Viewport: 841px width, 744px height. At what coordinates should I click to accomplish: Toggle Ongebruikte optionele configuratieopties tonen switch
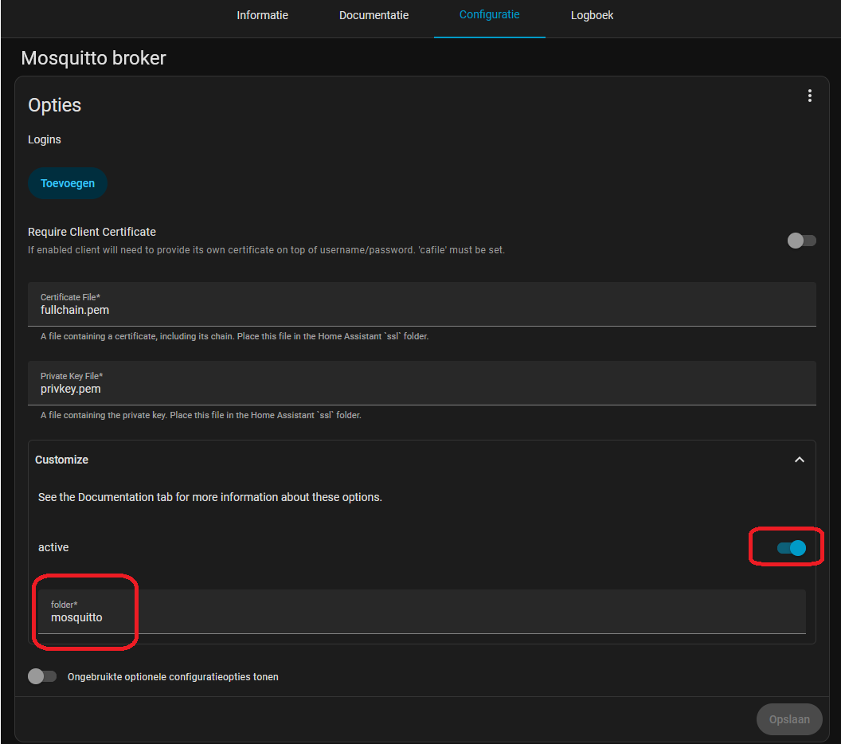click(x=42, y=676)
